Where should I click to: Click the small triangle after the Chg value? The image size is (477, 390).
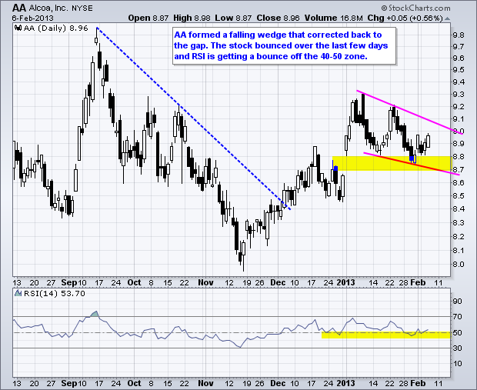click(x=447, y=19)
